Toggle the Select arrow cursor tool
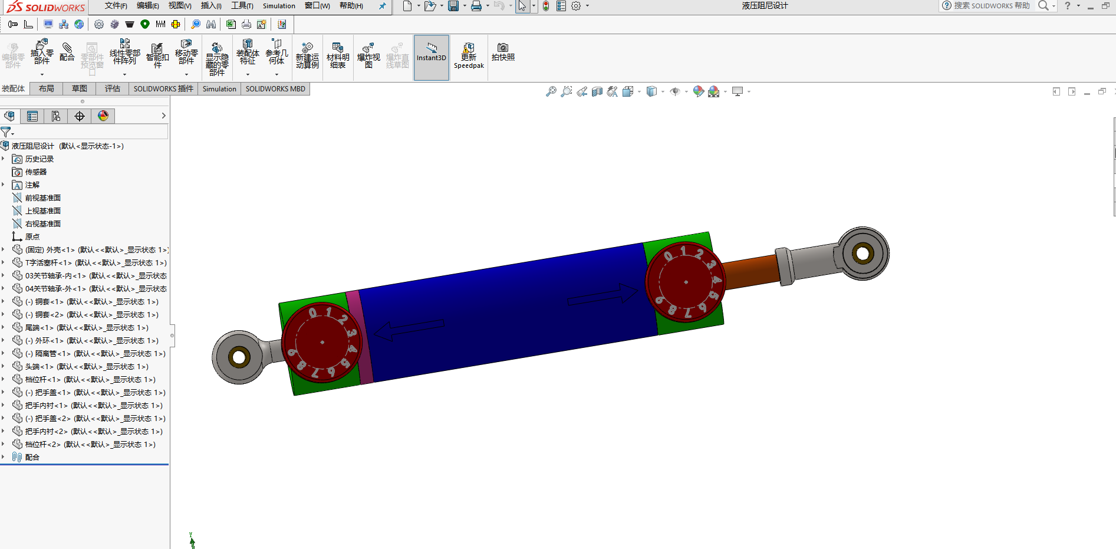This screenshot has height=549, width=1116. (522, 6)
